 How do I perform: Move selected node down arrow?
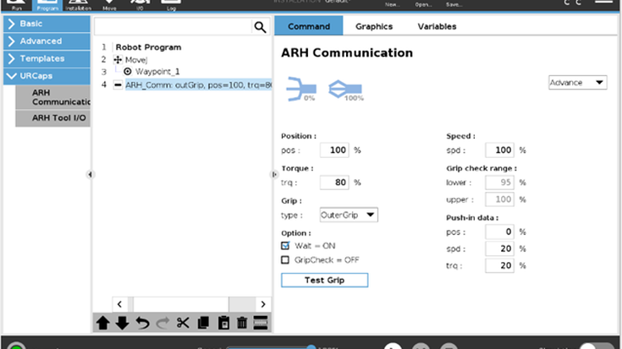coord(122,323)
